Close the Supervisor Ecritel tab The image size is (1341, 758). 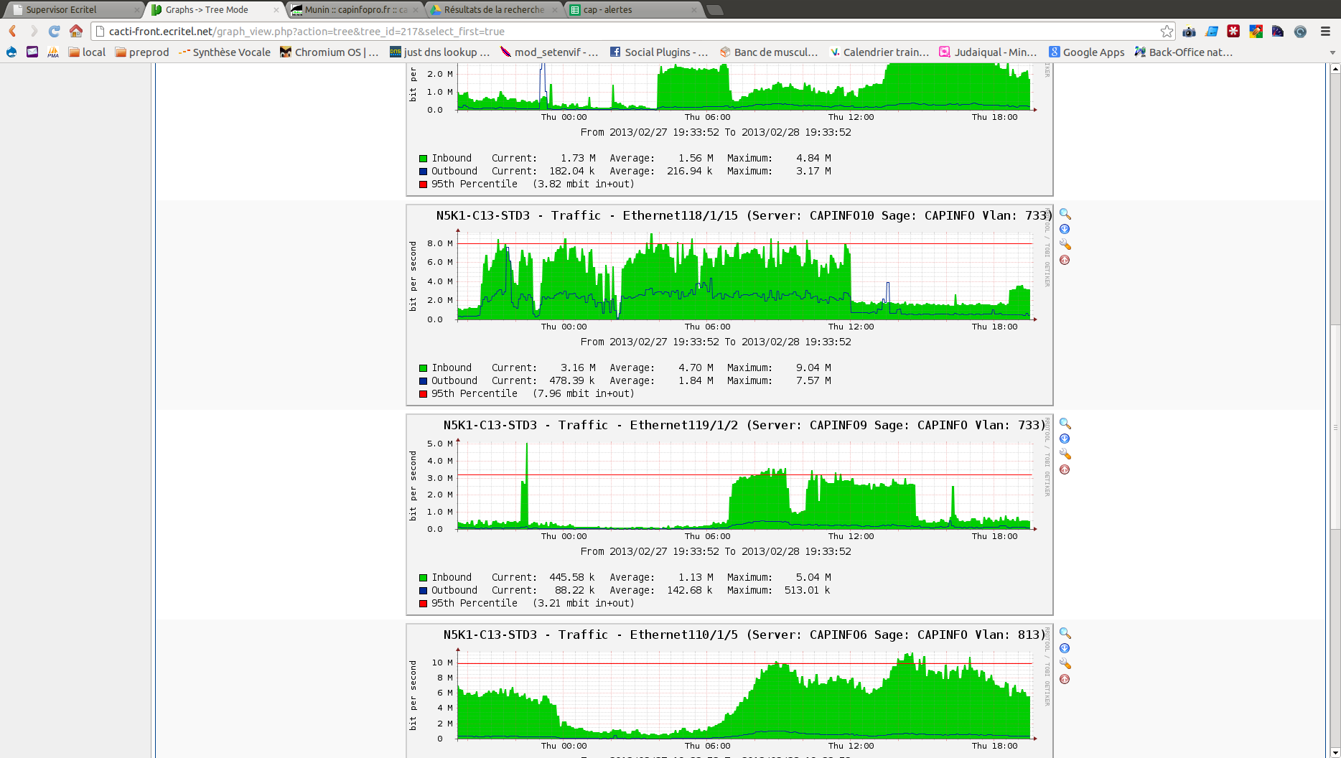(x=136, y=10)
